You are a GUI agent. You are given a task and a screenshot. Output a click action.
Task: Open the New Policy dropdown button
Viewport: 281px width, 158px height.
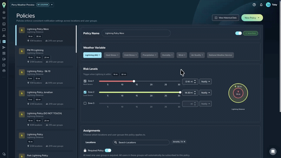pyautogui.click(x=252, y=18)
